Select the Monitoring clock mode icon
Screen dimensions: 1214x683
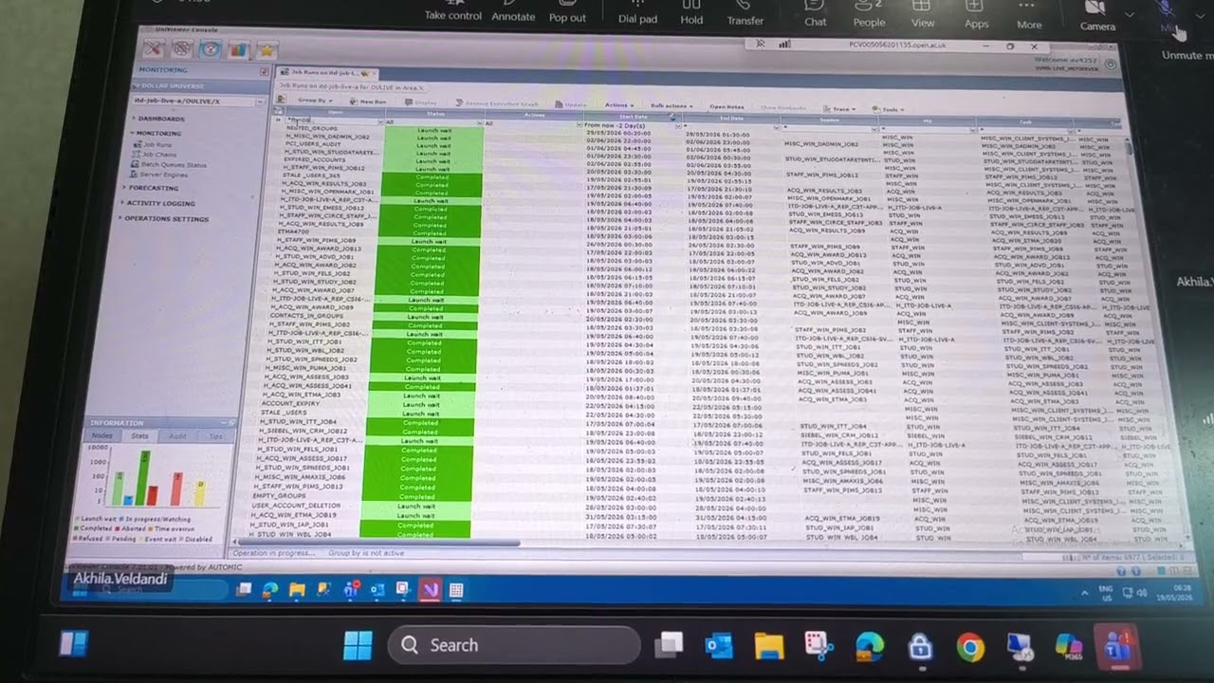(210, 49)
